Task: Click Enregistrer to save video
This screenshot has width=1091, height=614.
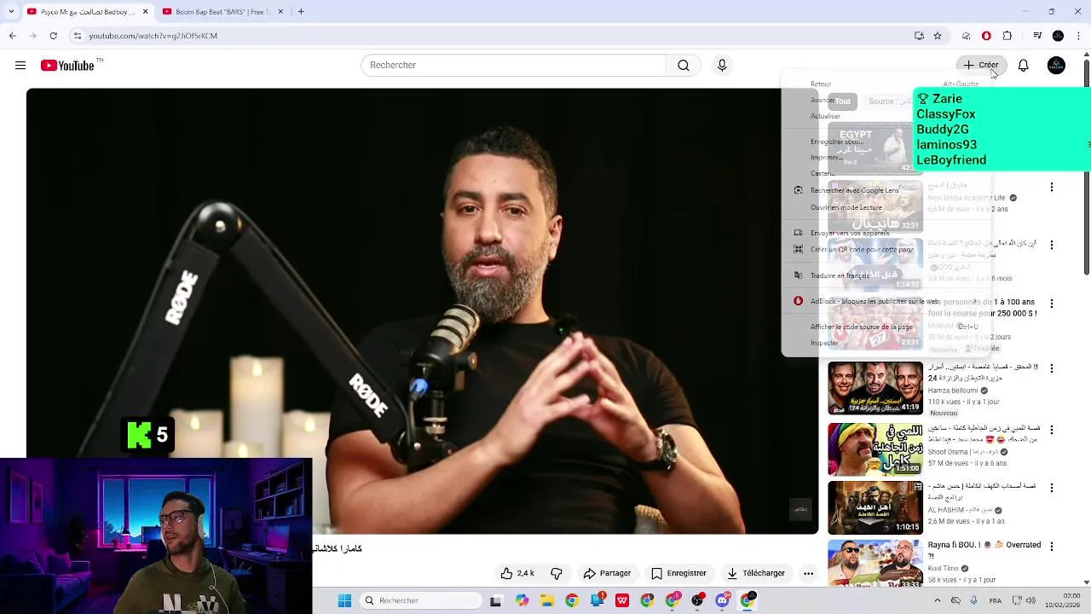Action: click(678, 573)
